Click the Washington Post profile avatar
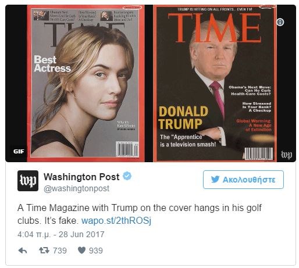Image resolution: width=299 pixels, height=268 pixels. pos(28,181)
